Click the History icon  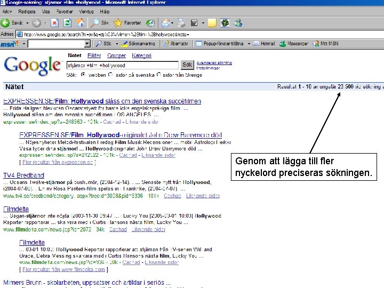(150, 23)
